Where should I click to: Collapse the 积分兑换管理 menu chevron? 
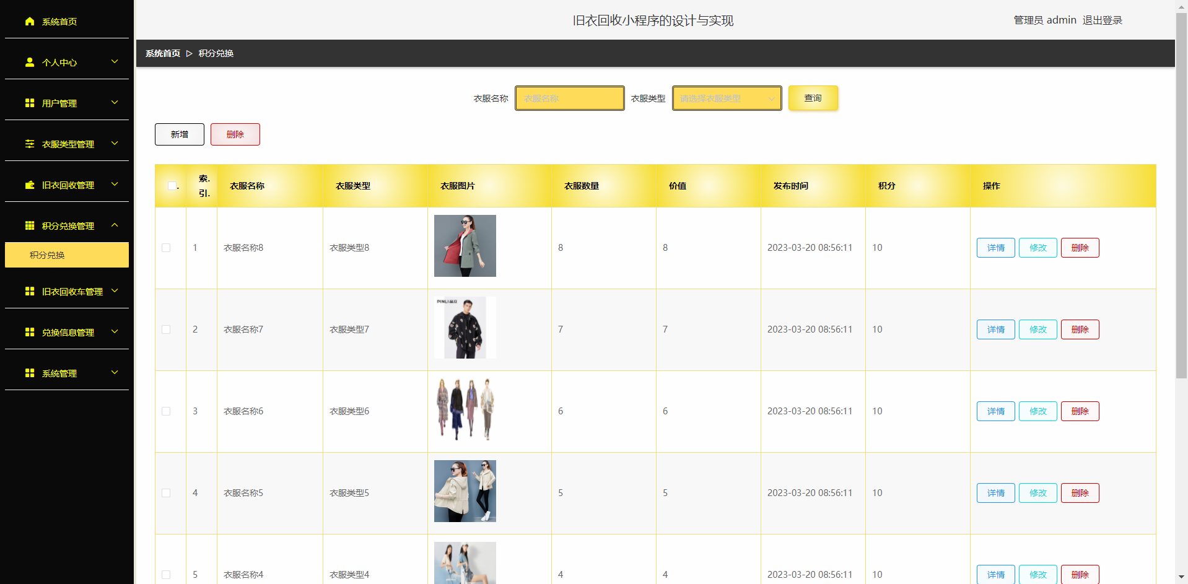[115, 225]
